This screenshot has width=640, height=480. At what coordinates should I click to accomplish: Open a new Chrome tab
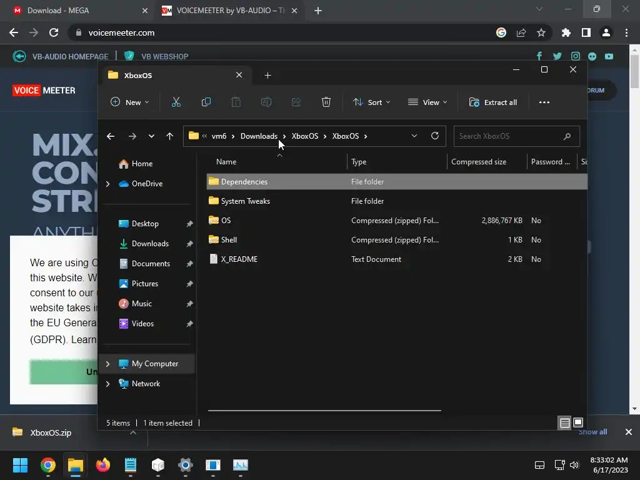[318, 11]
